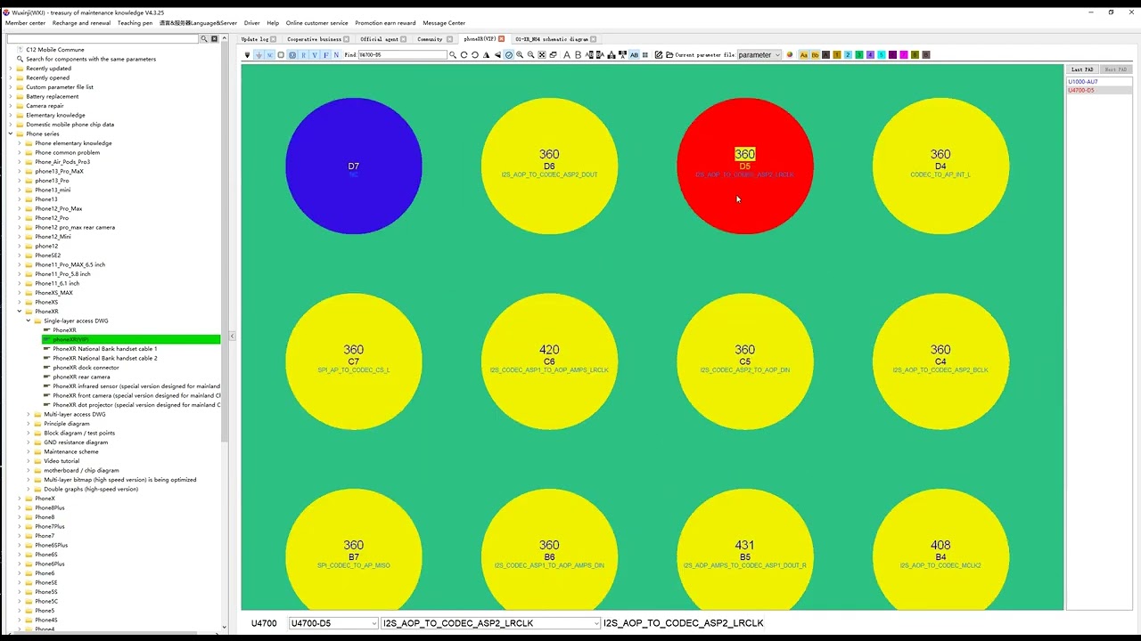Click the edit parameter file pencil icon

(658, 54)
